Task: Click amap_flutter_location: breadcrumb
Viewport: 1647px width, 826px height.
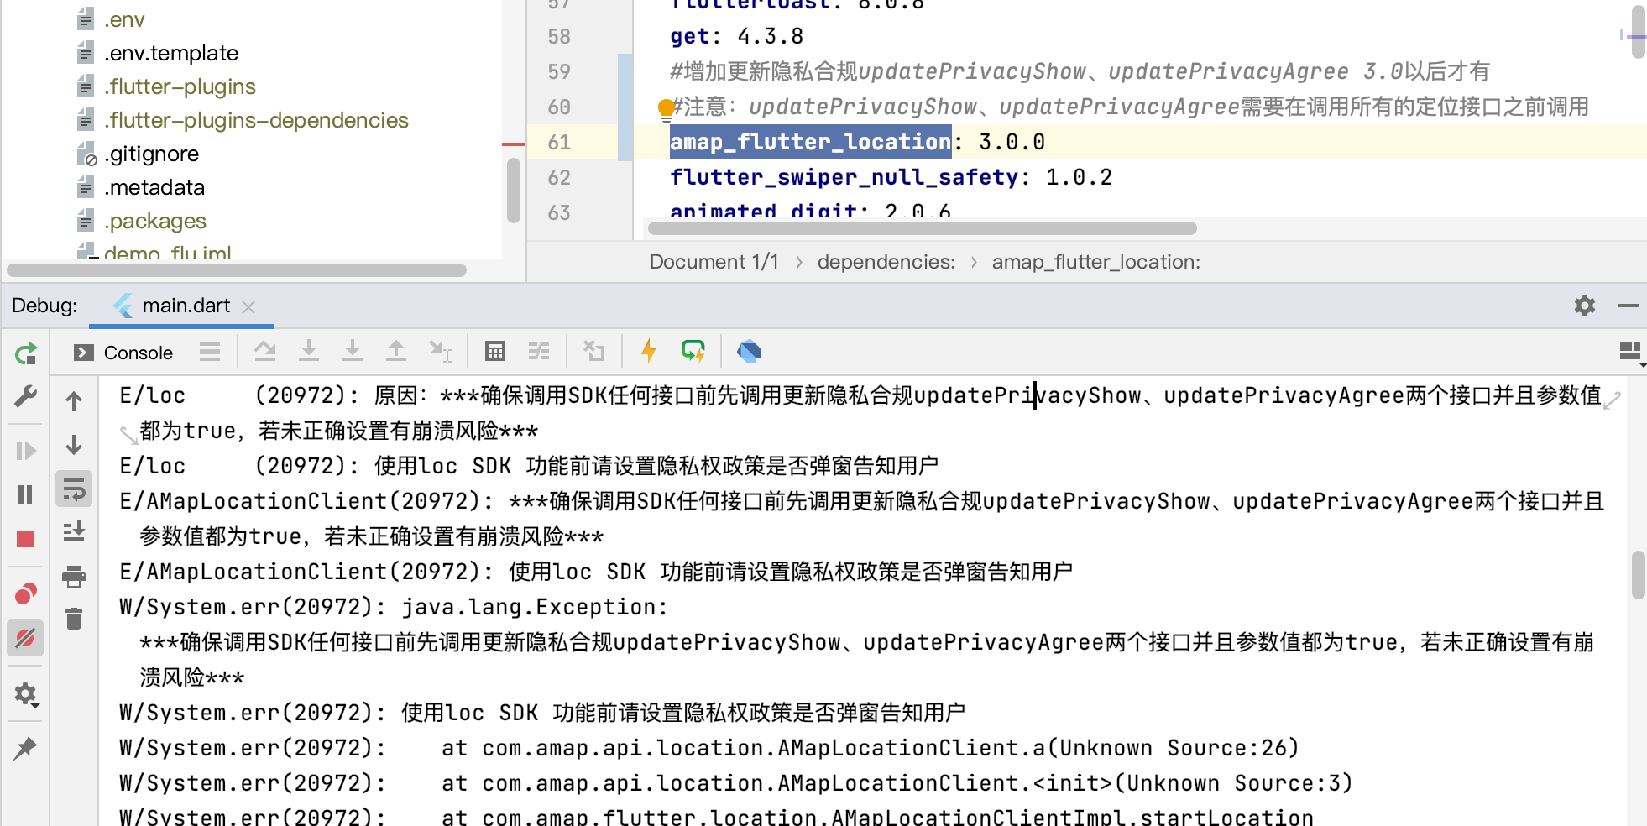Action: (1095, 262)
